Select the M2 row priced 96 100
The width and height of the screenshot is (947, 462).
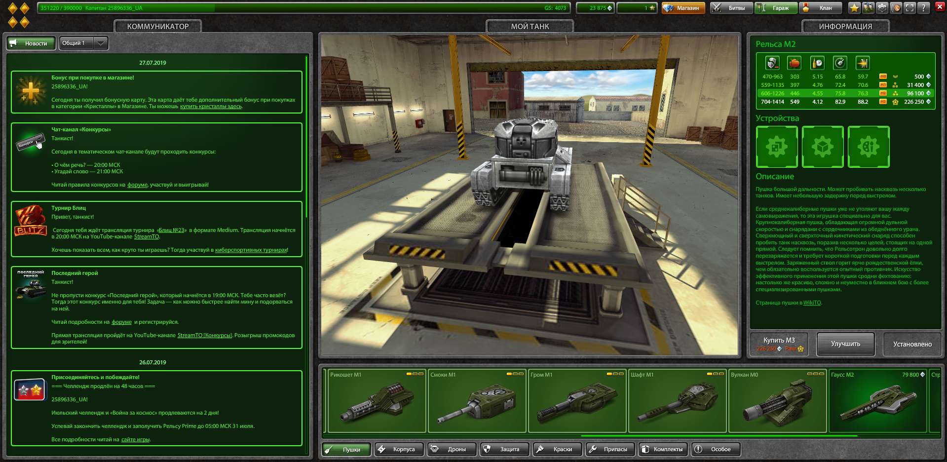(845, 93)
